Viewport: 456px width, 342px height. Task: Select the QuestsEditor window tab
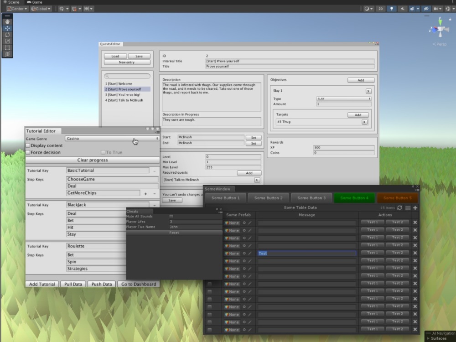tap(110, 44)
